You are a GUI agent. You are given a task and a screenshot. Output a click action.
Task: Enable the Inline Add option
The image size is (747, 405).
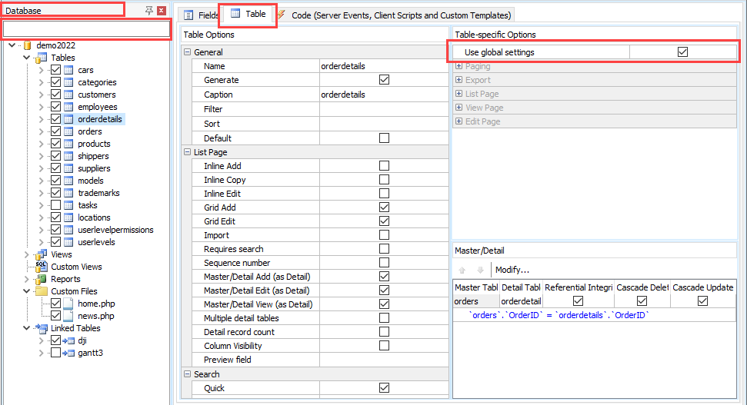[x=384, y=166]
